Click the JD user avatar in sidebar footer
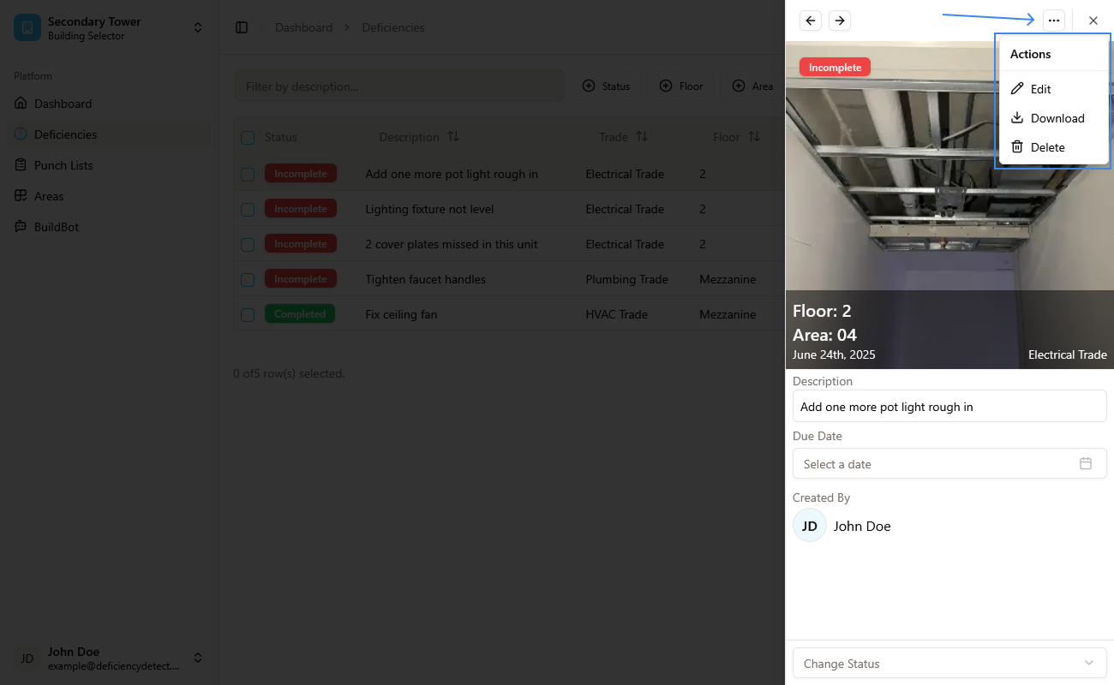 tap(27, 658)
